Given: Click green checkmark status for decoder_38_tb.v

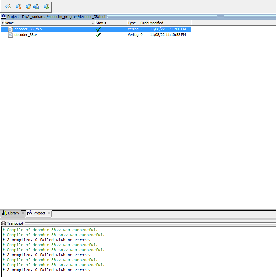Looking at the screenshot, I should point(99,29).
